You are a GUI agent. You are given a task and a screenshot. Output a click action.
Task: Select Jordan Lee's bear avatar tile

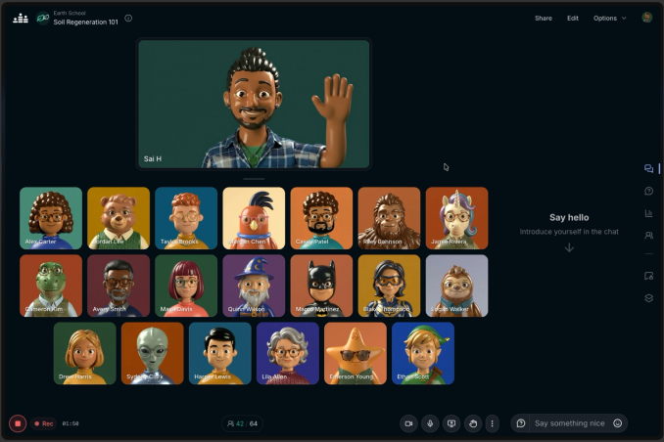119,218
